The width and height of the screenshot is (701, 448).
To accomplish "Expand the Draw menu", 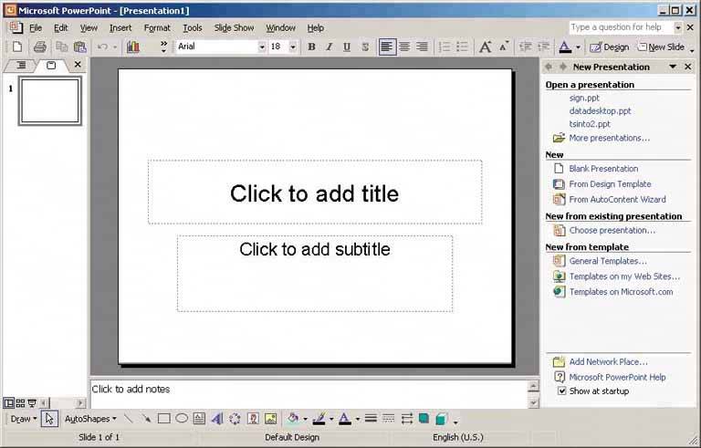I will tap(23, 419).
